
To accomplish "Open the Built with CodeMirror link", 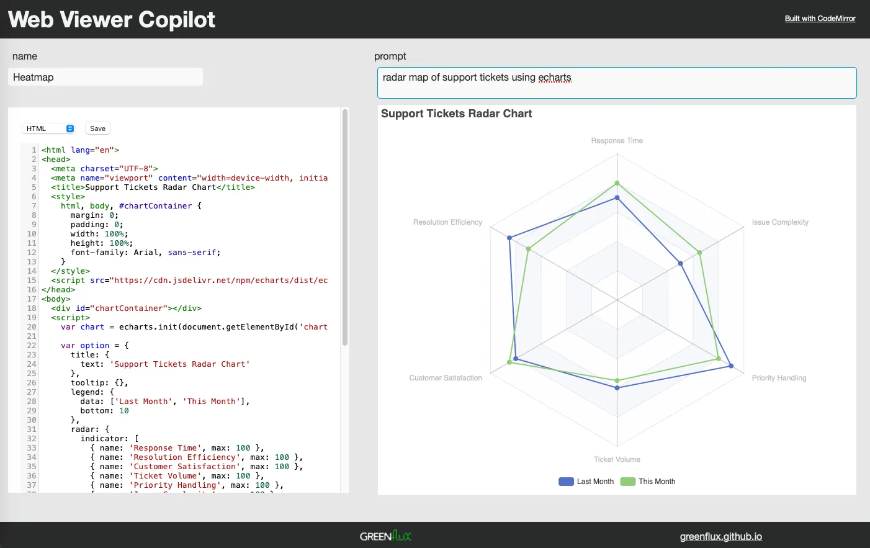I will (x=820, y=19).
